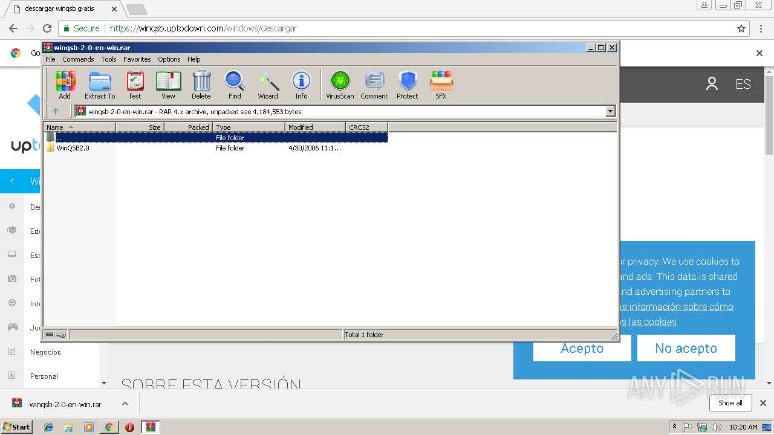Click the drive/key icon in WinRAR status bar
This screenshot has height=435, width=774.
point(56,335)
